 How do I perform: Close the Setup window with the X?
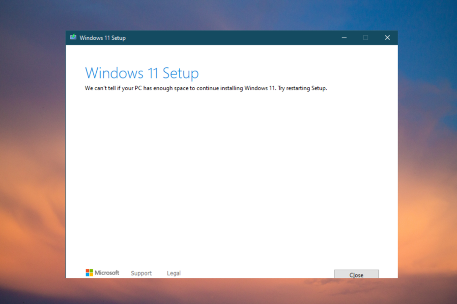pos(387,38)
